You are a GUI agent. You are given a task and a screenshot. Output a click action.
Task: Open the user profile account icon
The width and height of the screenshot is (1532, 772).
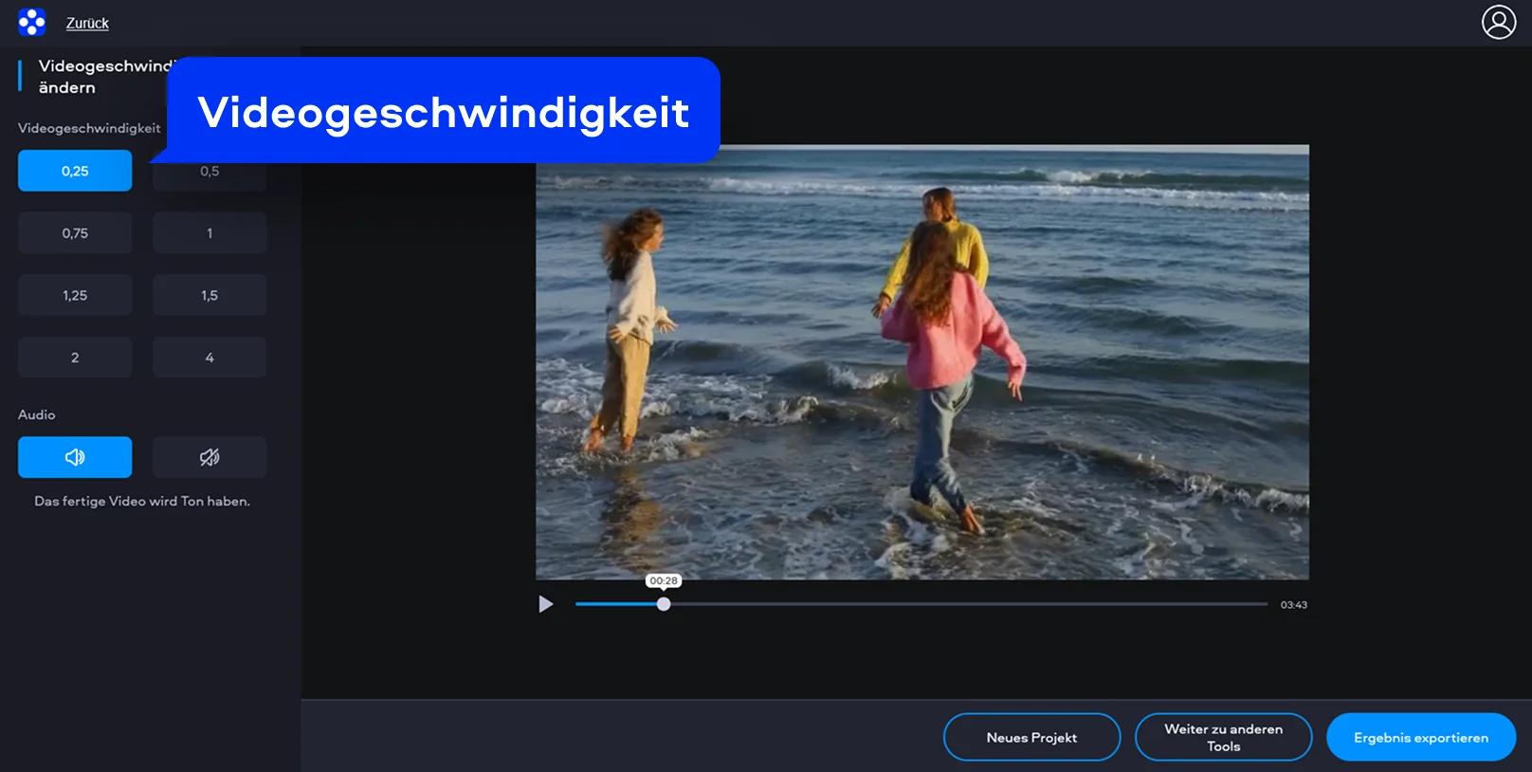1498,22
